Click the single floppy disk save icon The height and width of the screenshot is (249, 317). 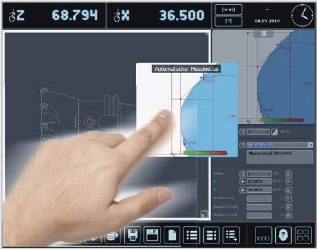(152, 235)
